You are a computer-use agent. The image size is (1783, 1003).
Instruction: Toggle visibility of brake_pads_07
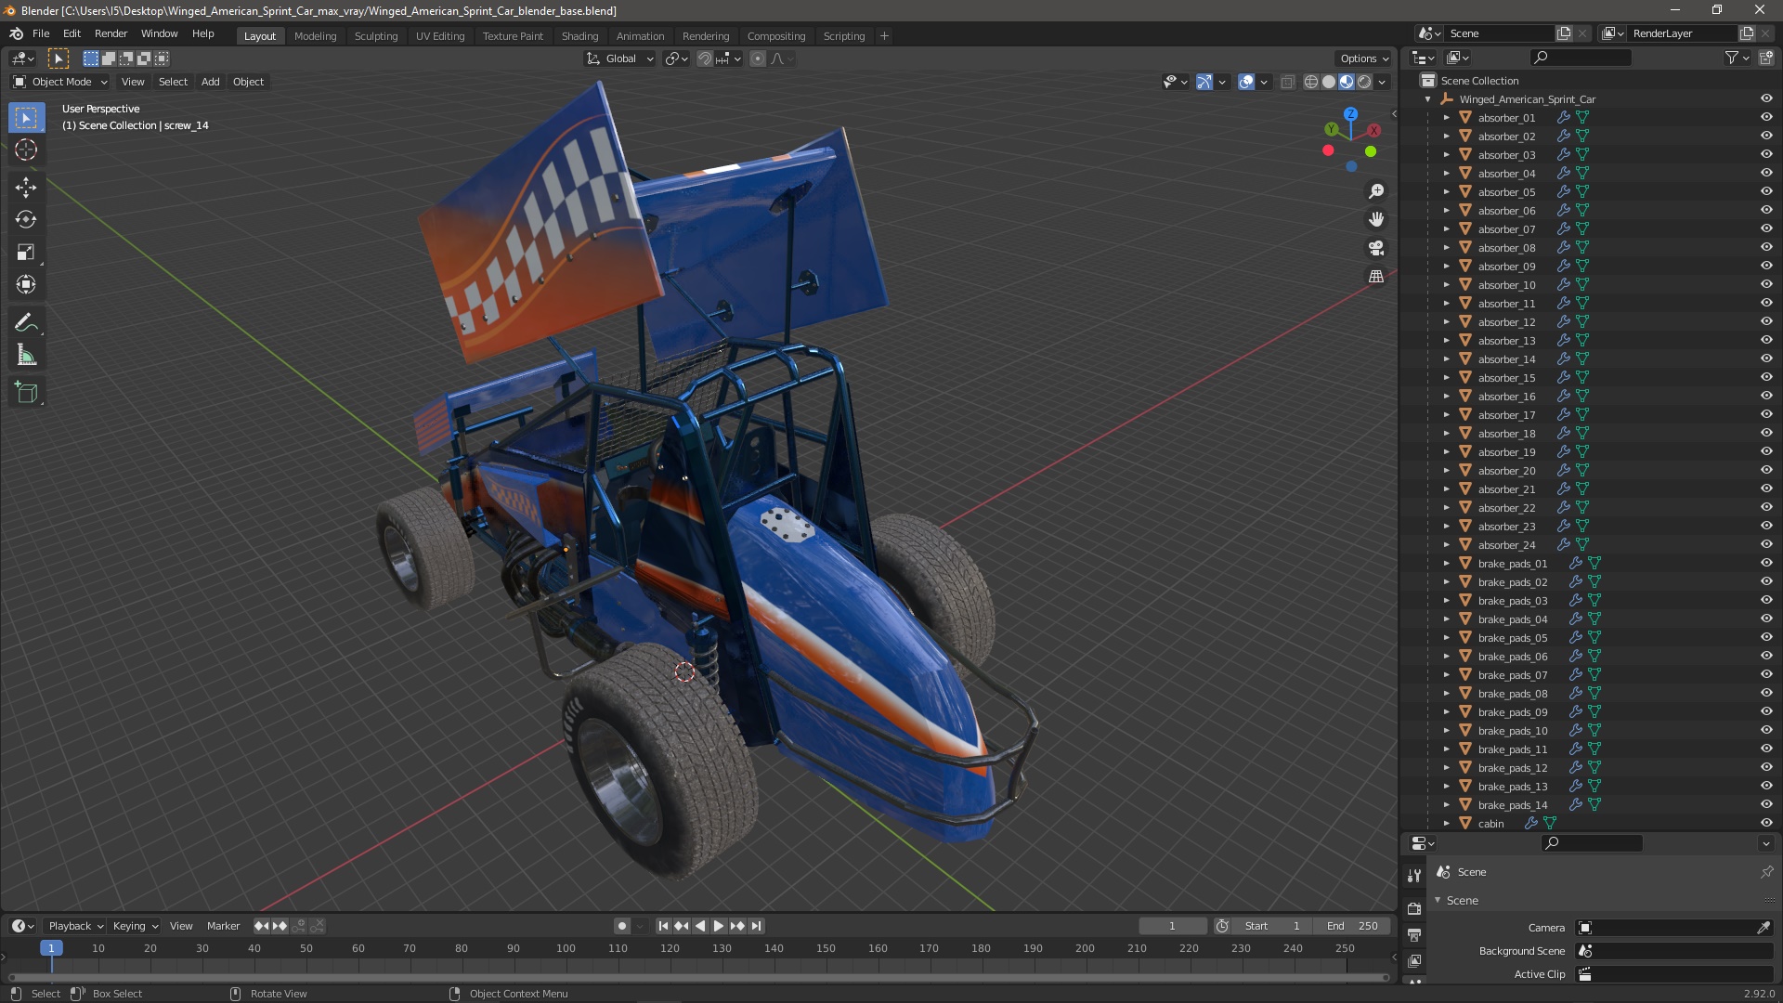pos(1766,674)
